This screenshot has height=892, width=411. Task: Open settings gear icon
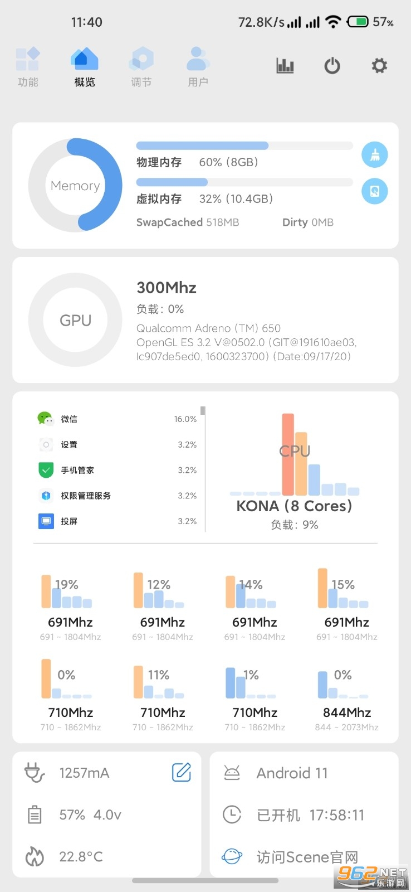tap(379, 66)
